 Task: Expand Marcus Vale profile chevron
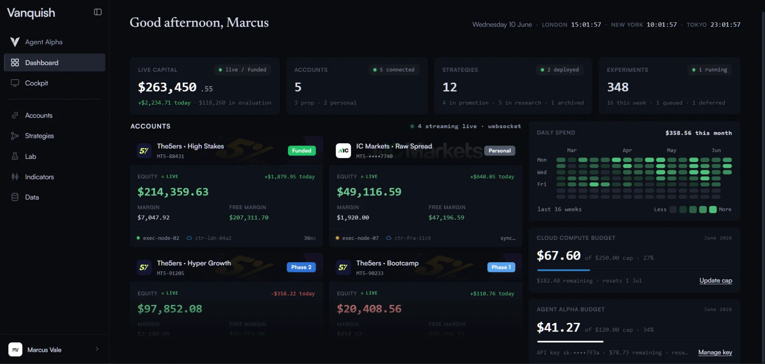(x=97, y=349)
